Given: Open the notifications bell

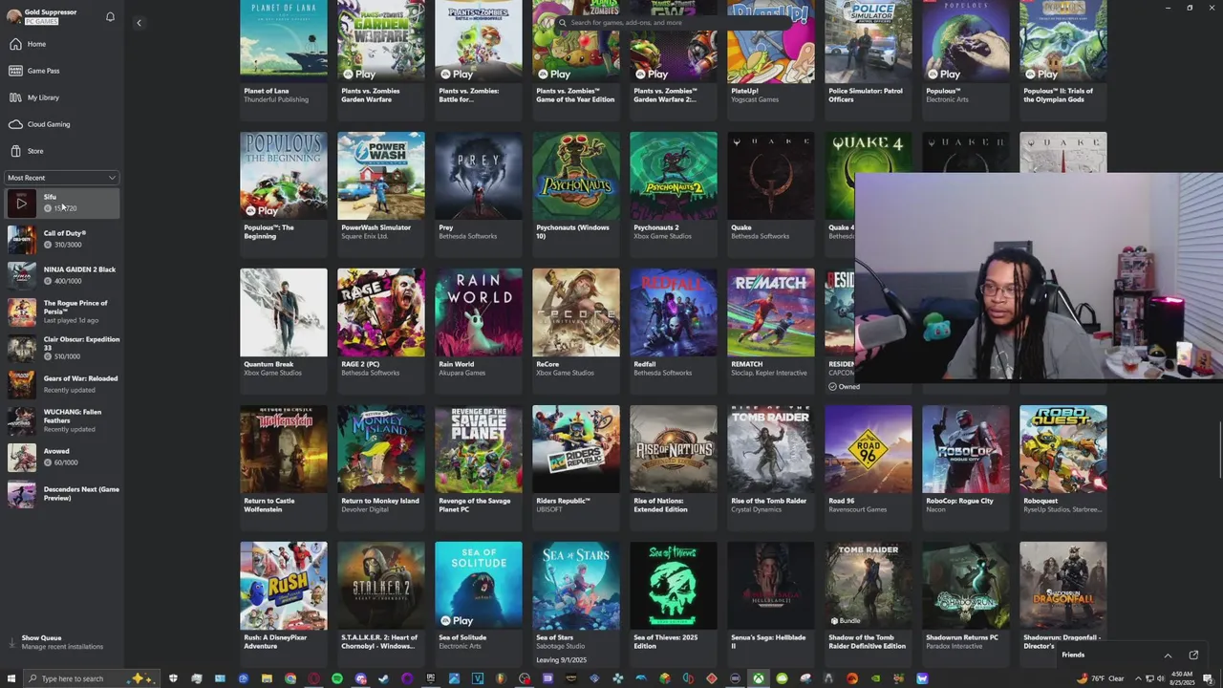Looking at the screenshot, I should 110,16.
